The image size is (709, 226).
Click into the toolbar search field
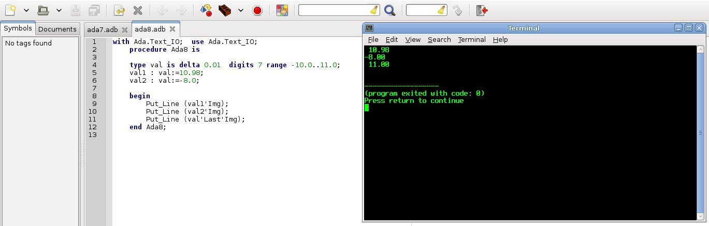(334, 10)
